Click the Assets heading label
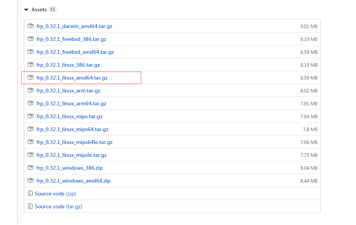This screenshot has width=356, height=225. 39,9
